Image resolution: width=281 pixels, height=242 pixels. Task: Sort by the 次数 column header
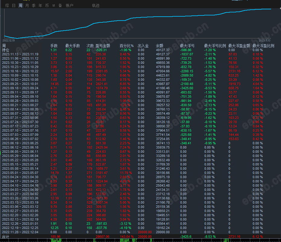click(x=90, y=46)
